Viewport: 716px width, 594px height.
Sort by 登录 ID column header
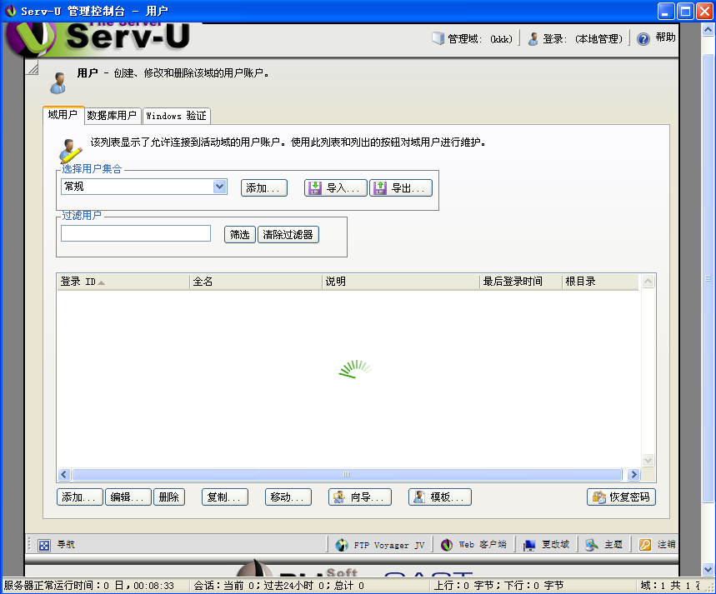(x=123, y=282)
